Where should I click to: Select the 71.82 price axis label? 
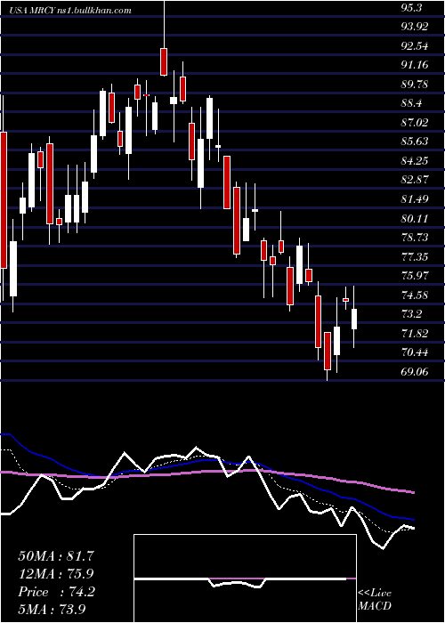click(415, 334)
